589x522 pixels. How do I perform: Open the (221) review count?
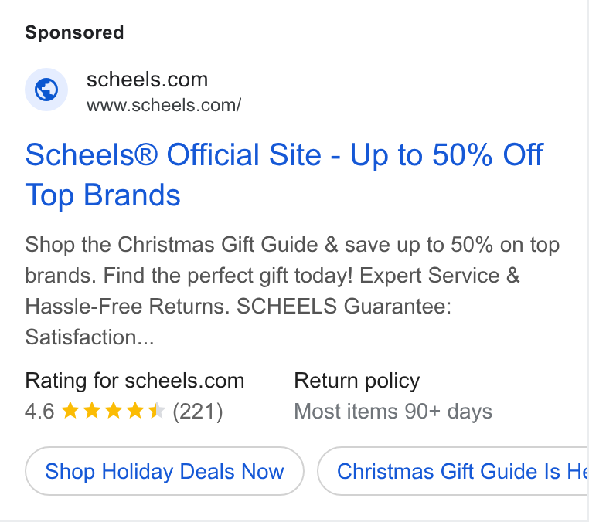pos(198,412)
